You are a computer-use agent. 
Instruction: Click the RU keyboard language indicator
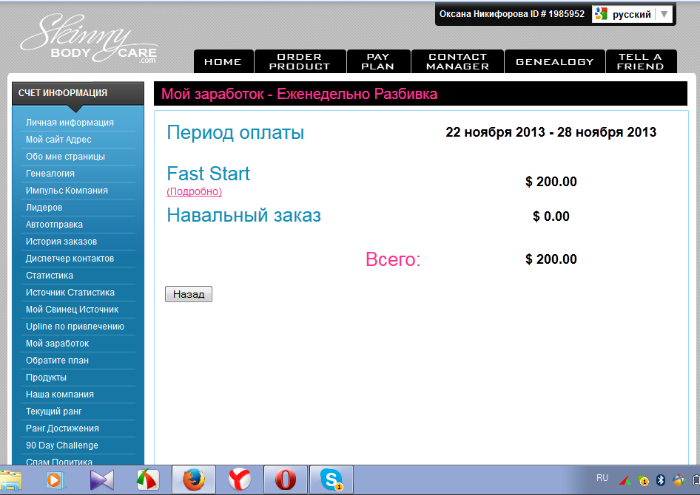pyautogui.click(x=602, y=478)
